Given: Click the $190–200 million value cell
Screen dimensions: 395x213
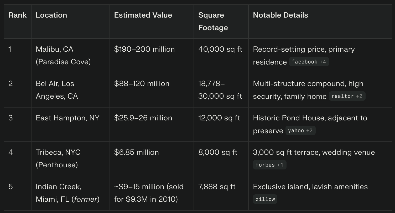Looking at the screenshot, I should tap(152, 56).
